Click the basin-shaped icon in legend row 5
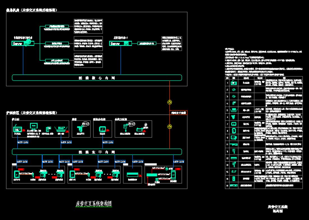 point(234,110)
